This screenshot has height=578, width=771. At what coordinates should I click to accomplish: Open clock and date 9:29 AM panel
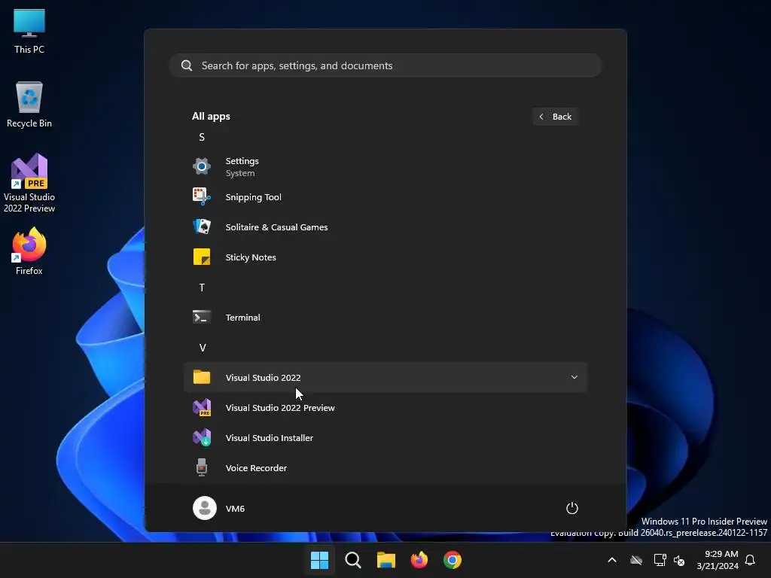(718, 560)
